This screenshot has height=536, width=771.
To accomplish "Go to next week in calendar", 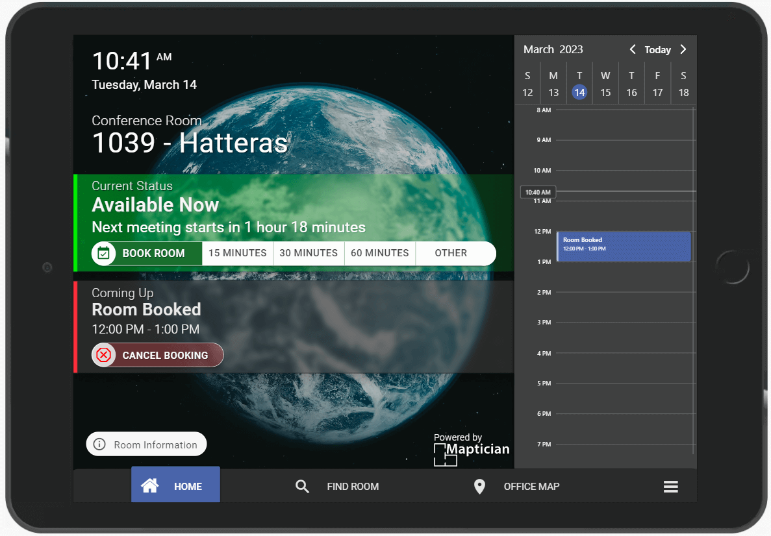I will (x=683, y=49).
